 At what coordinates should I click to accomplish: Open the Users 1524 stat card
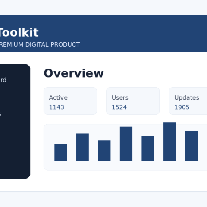point(133,101)
